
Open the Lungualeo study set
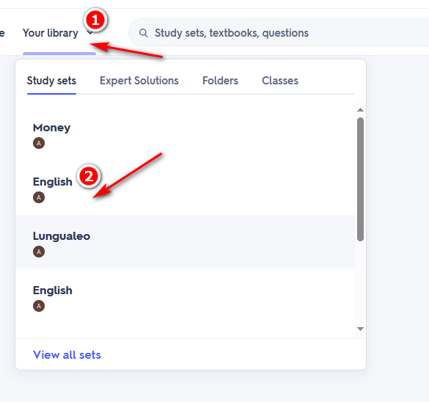(x=185, y=242)
